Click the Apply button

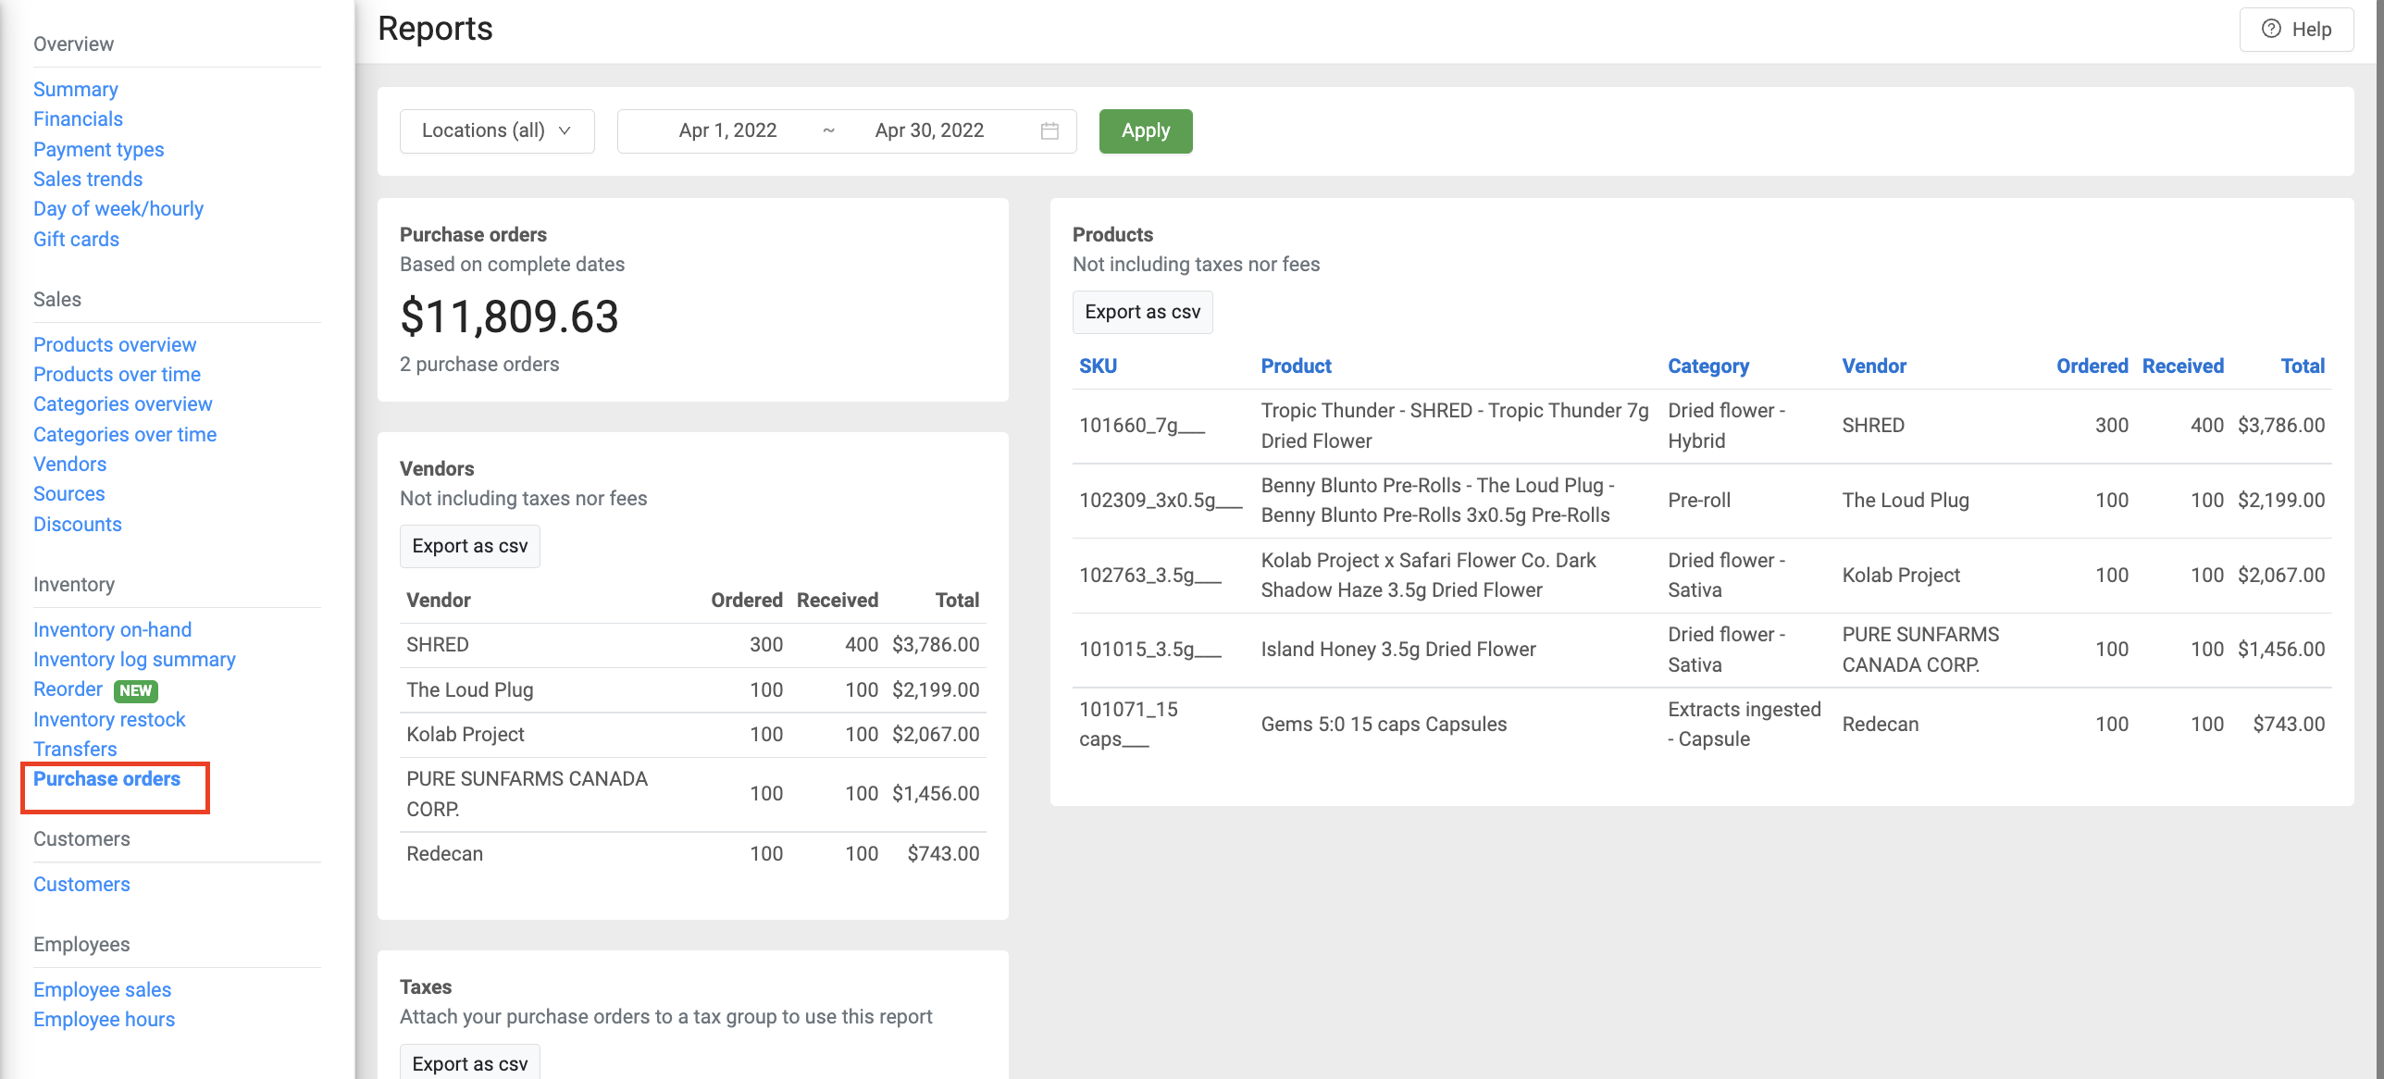(x=1145, y=130)
